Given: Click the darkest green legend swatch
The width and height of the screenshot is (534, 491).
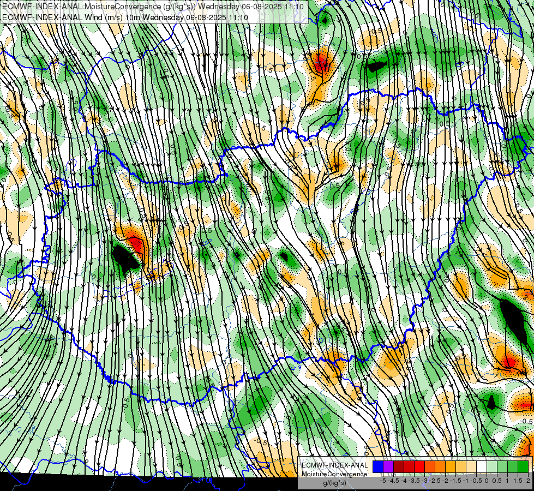Looking at the screenshot, I should pos(523,467).
